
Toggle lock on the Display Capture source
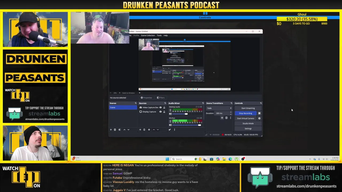click(164, 112)
